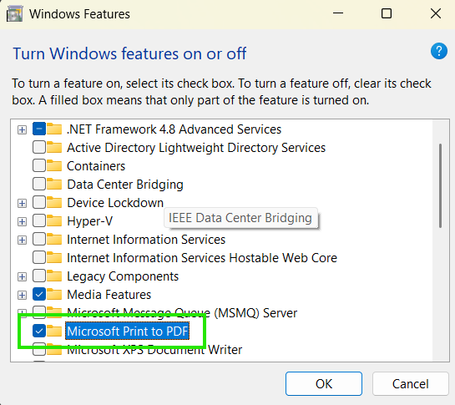455x405 pixels.
Task: Click the Internet Information Services folder icon
Action: click(x=54, y=239)
